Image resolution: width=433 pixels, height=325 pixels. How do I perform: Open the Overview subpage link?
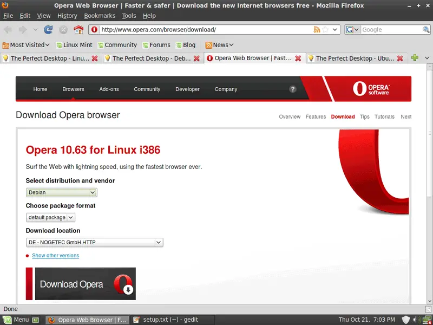point(290,116)
